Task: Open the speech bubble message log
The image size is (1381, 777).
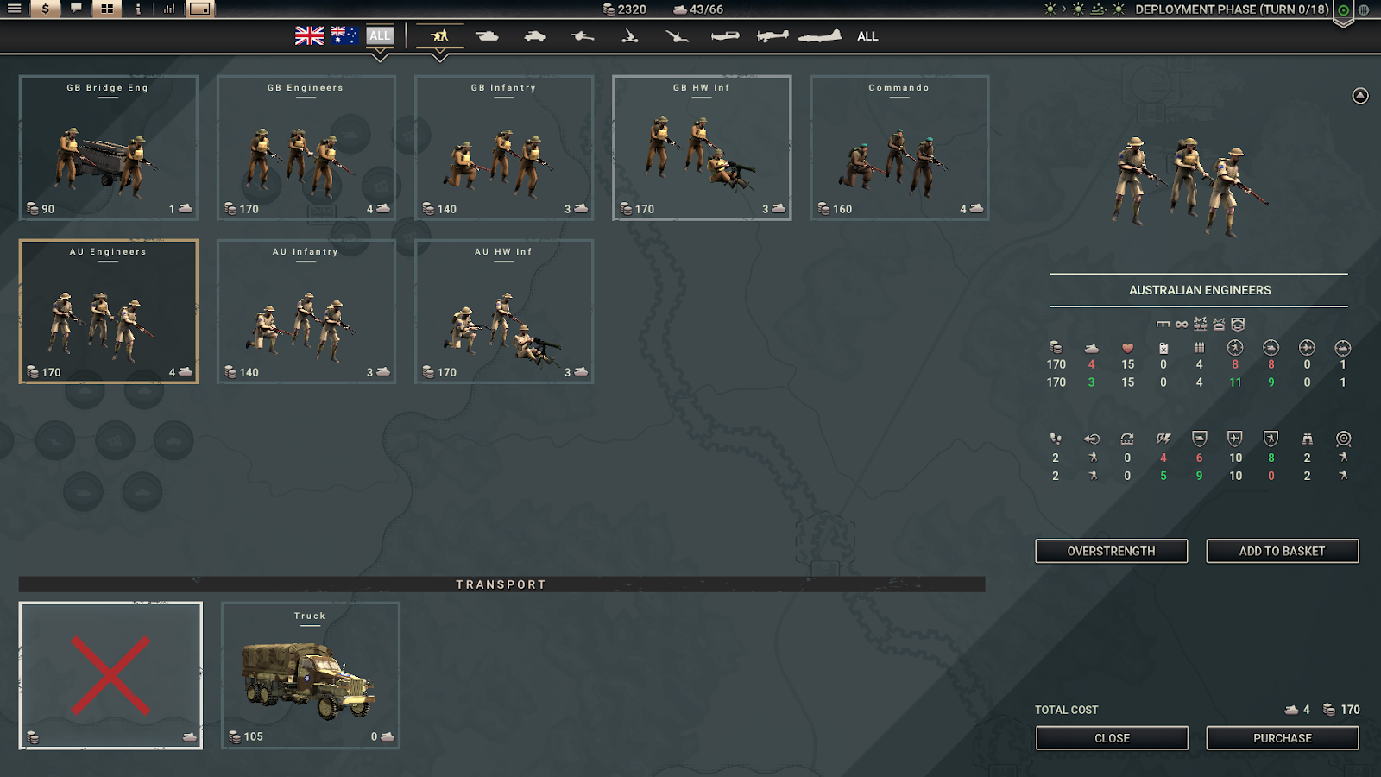Action: [x=76, y=9]
